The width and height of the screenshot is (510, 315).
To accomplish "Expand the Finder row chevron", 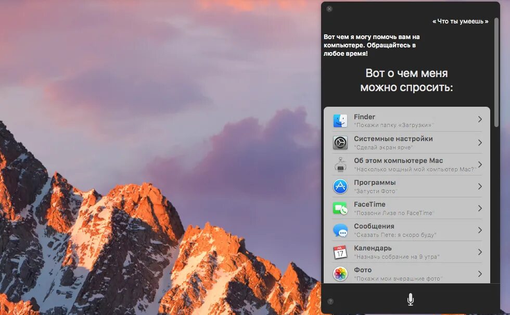I will [x=480, y=119].
